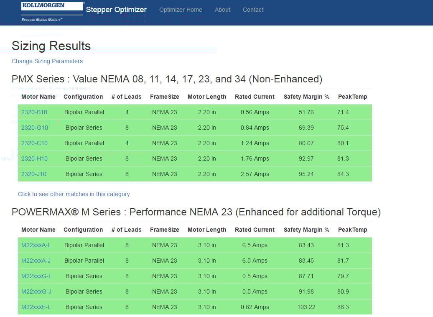Select safety margin value 95.24
The image size is (433, 317).
(306, 174)
